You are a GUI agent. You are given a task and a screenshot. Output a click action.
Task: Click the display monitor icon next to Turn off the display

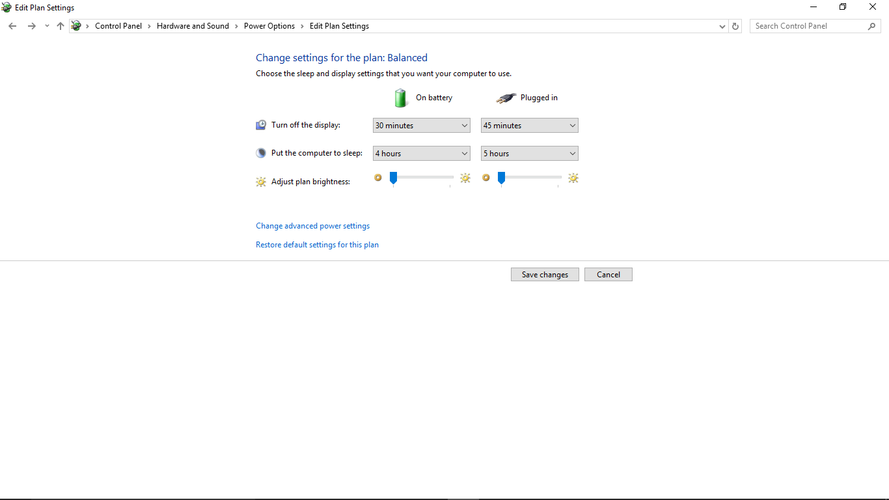tap(261, 124)
